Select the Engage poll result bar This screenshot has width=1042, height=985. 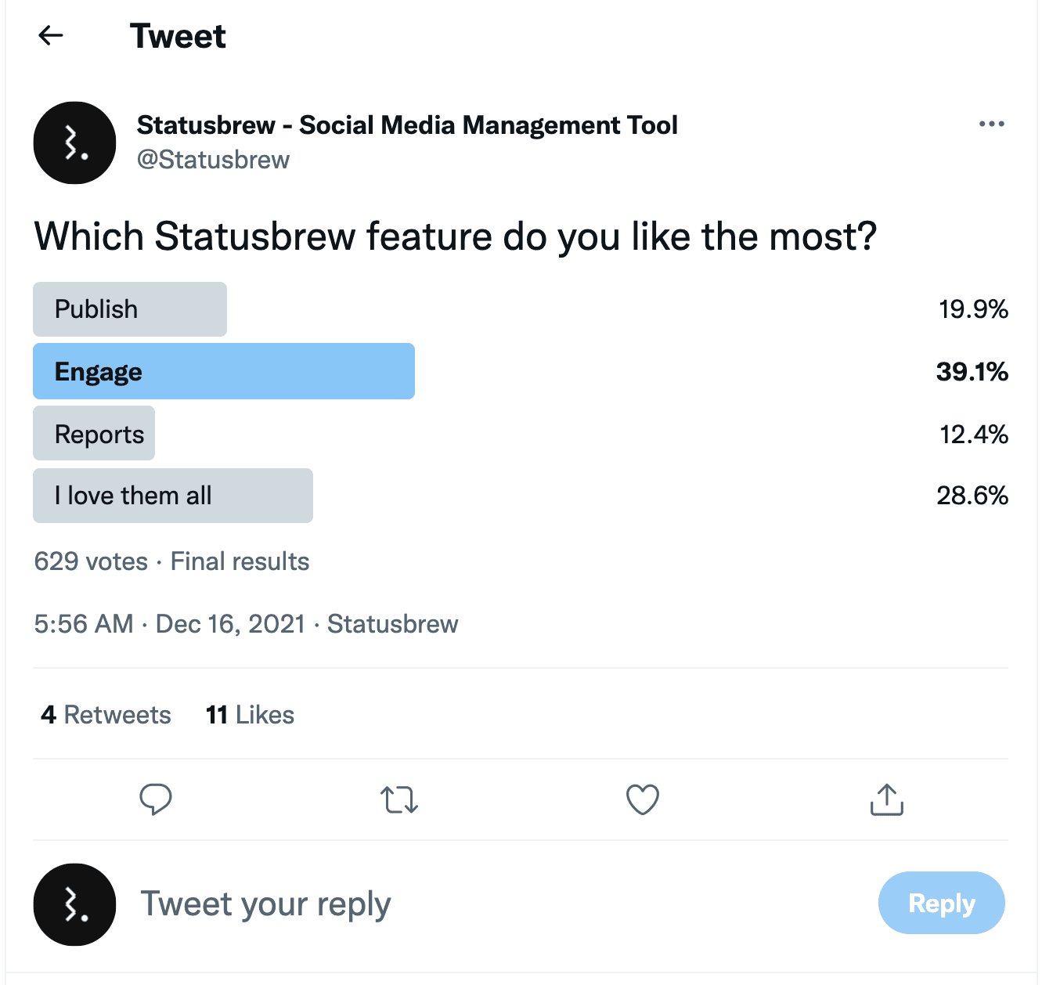tap(224, 371)
